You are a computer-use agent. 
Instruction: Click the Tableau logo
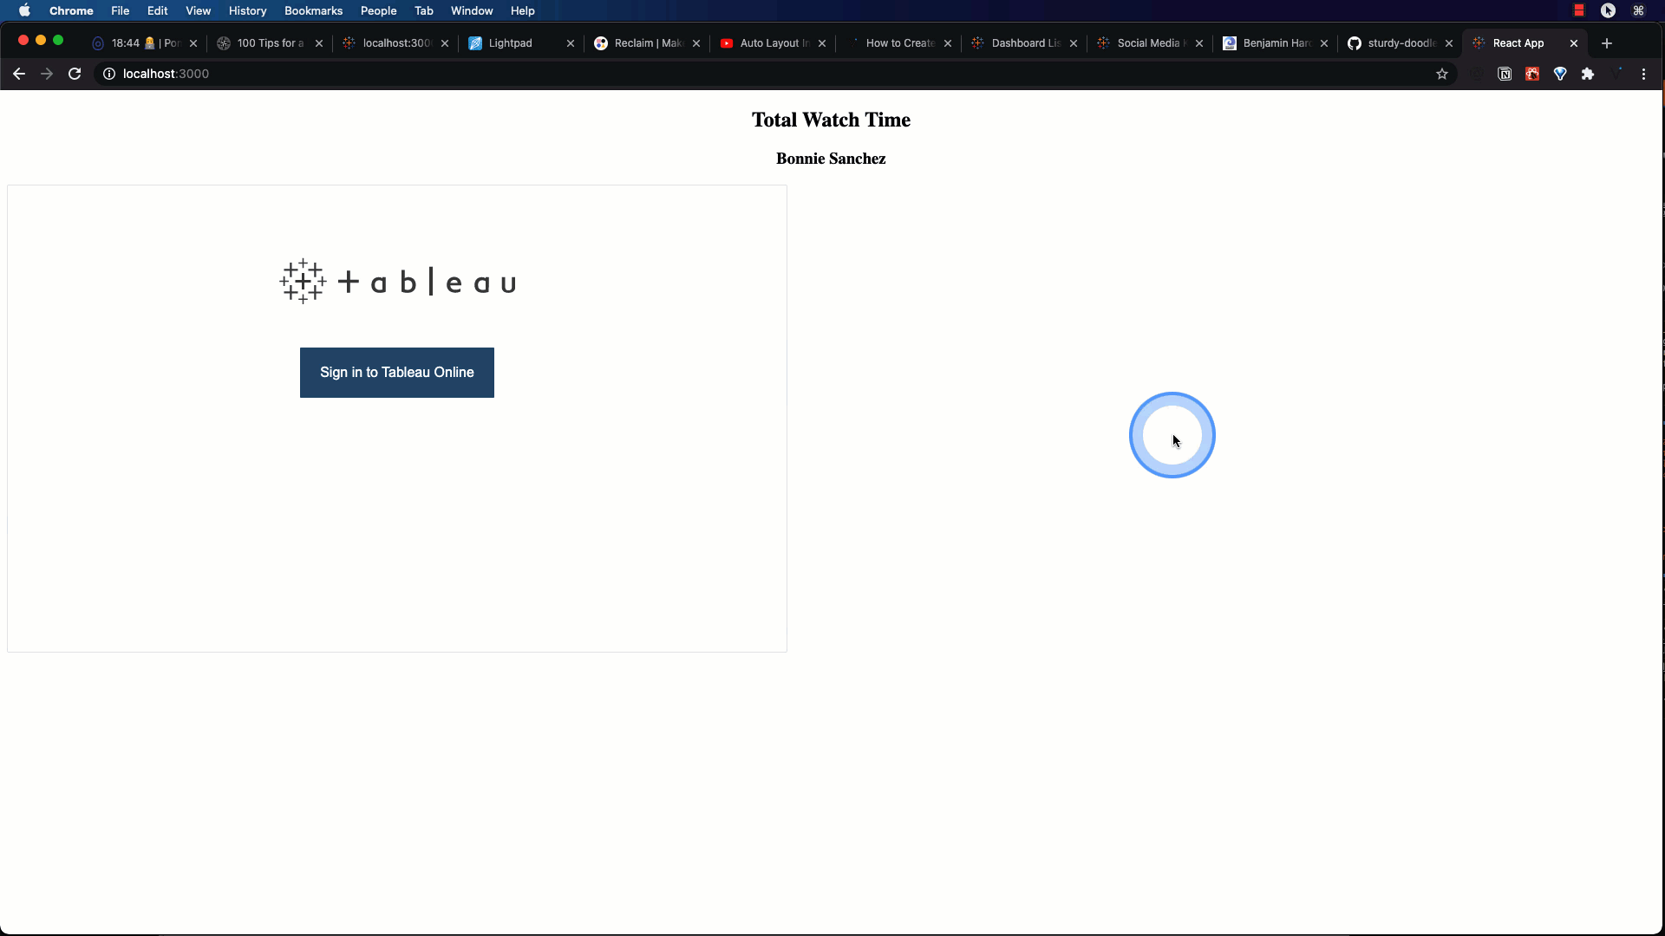[397, 282]
